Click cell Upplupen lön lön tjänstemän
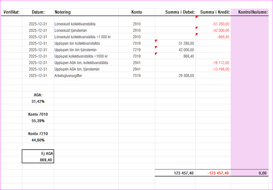273x190 pixels. (86, 50)
